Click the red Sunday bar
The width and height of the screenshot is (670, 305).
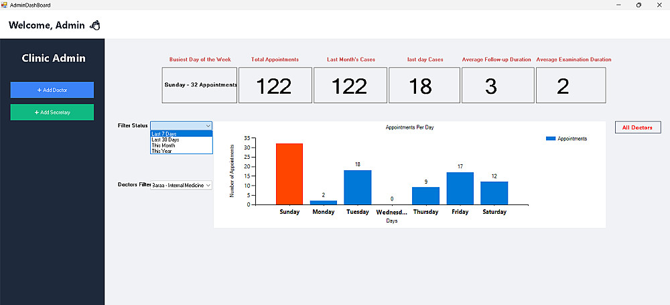(289, 174)
